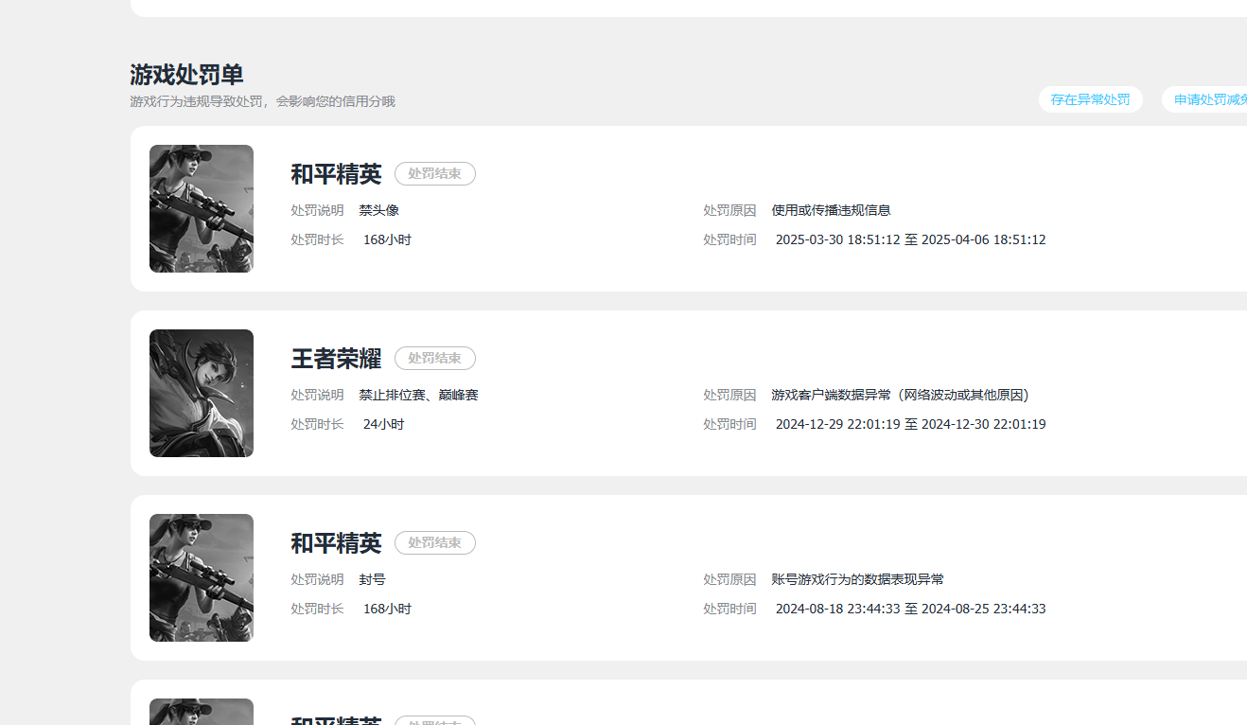Screen dimensions: 1247x725
Task: Select the 24小时 duration value
Action: click(x=383, y=424)
